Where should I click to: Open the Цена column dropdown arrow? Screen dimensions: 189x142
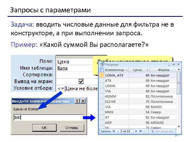click(x=147, y=70)
